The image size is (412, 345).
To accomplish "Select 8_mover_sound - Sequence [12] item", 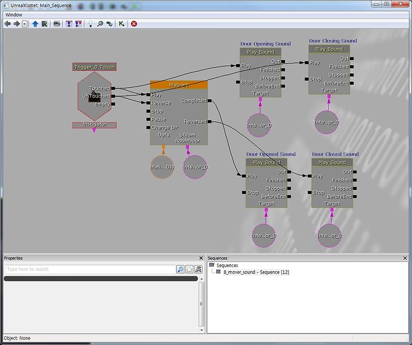I will [256, 272].
